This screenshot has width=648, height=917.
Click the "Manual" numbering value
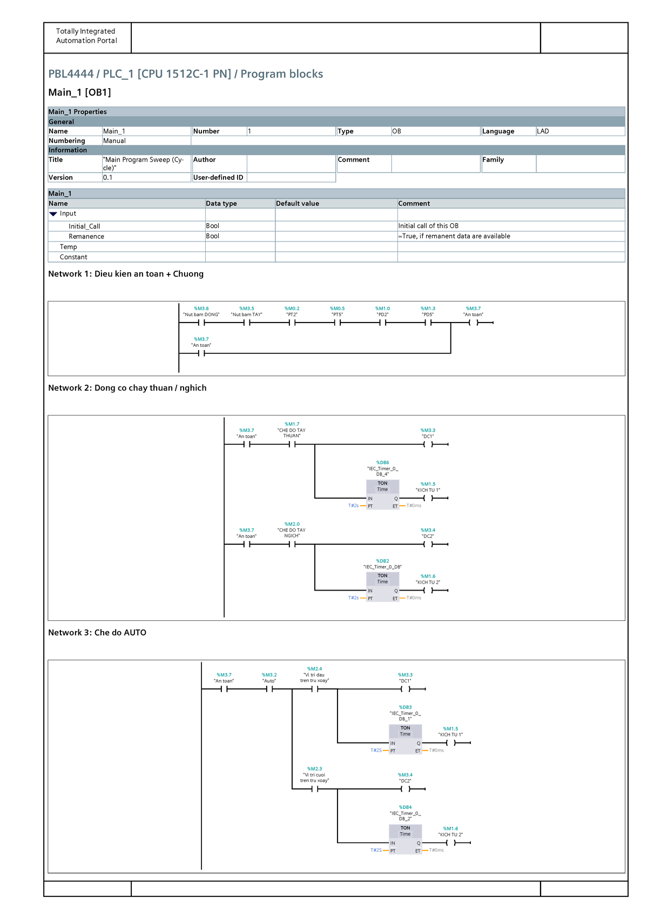pyautogui.click(x=114, y=141)
